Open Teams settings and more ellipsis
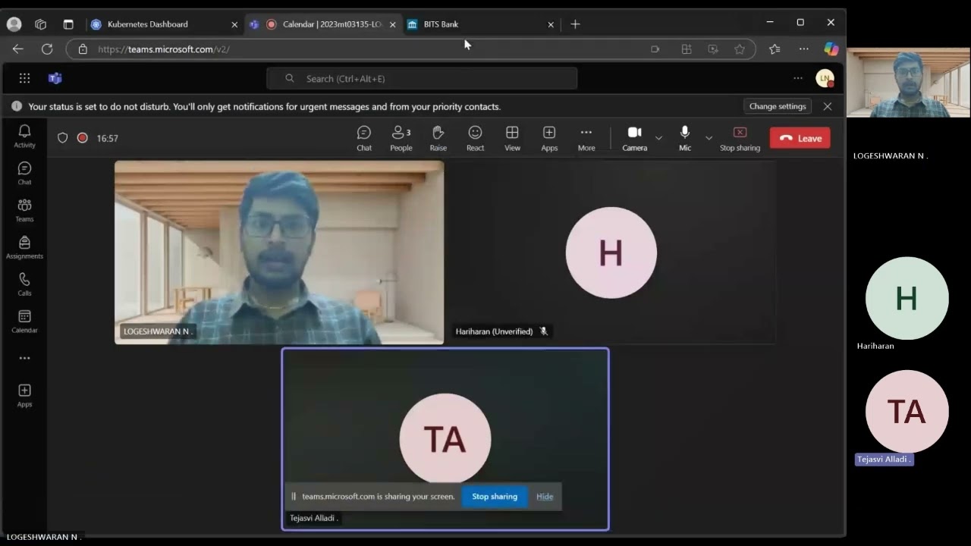Image resolution: width=971 pixels, height=546 pixels. tap(798, 78)
